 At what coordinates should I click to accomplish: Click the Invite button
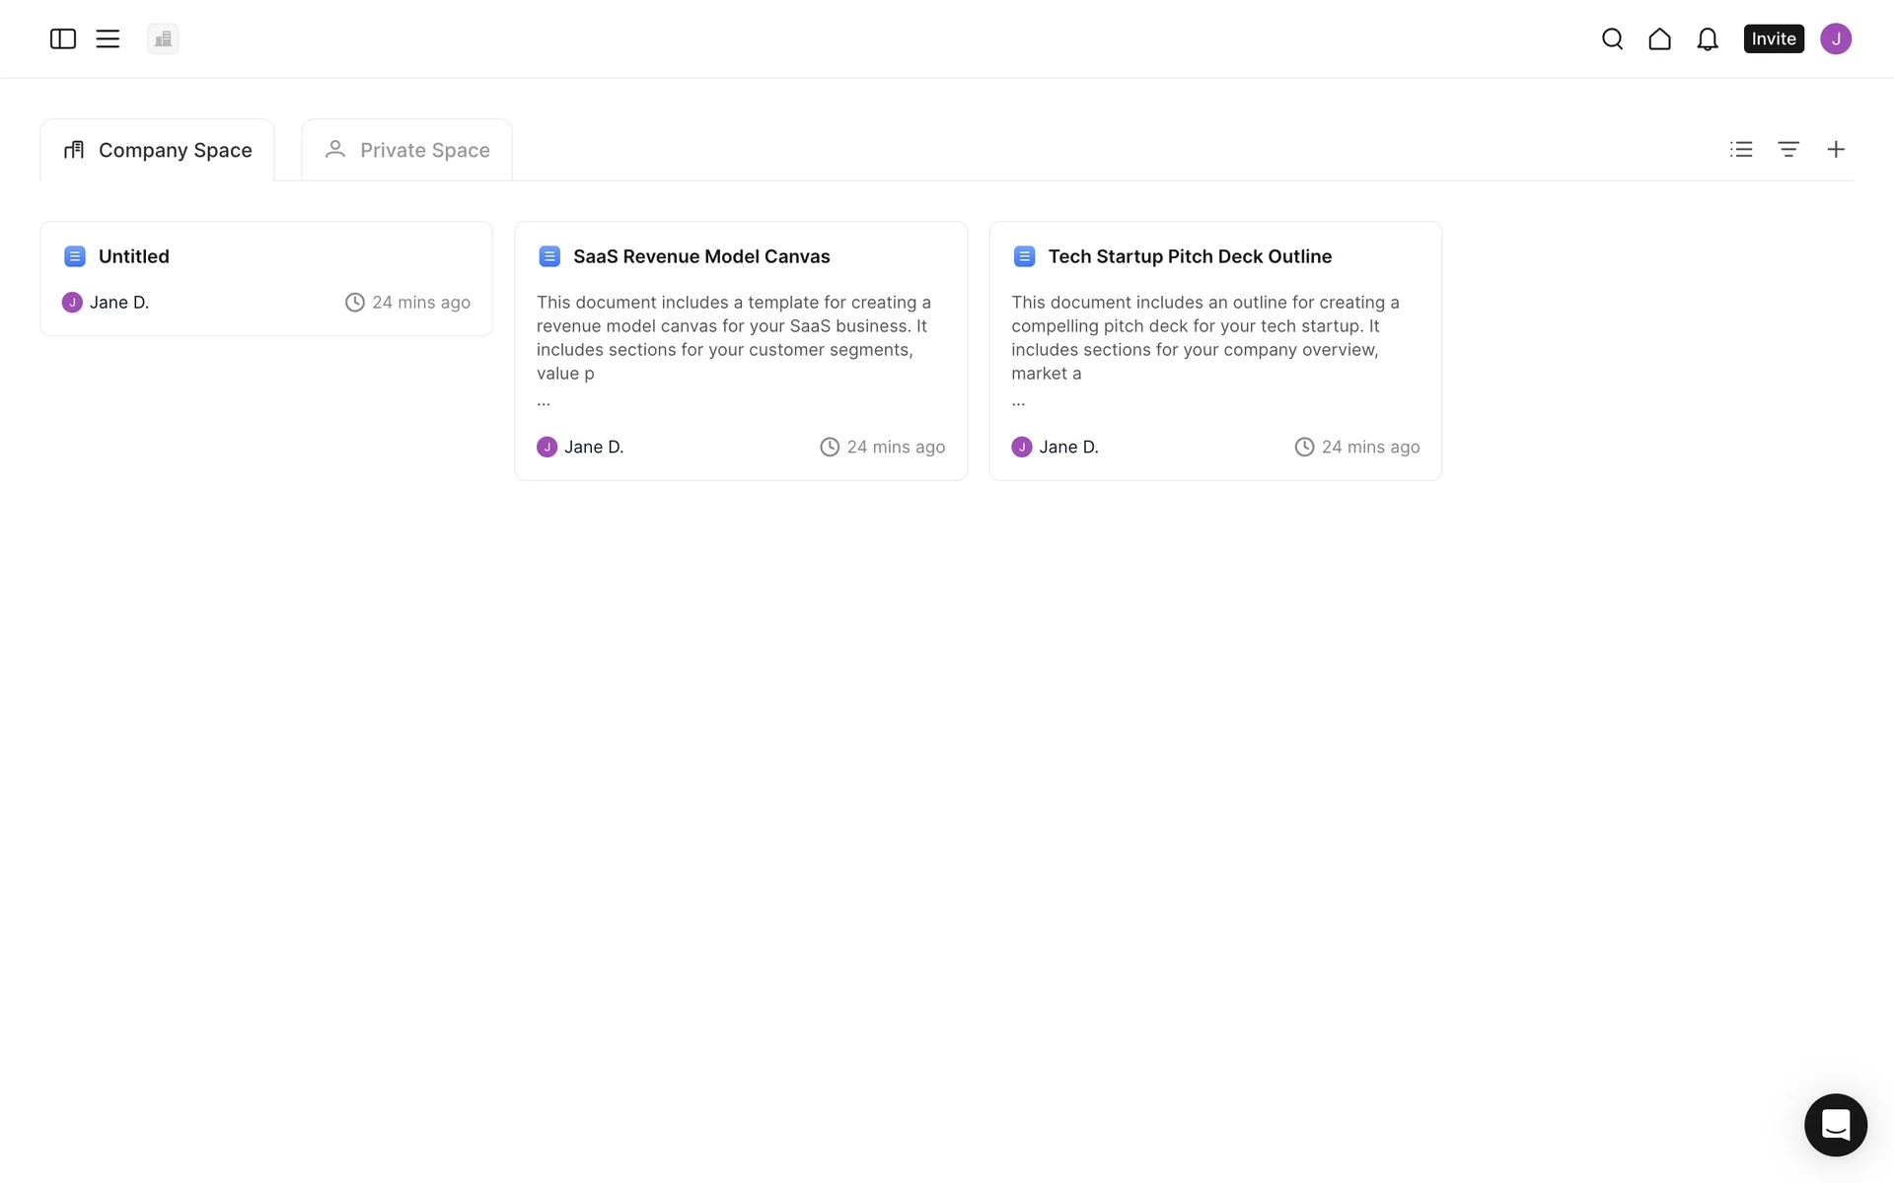pos(1773,38)
